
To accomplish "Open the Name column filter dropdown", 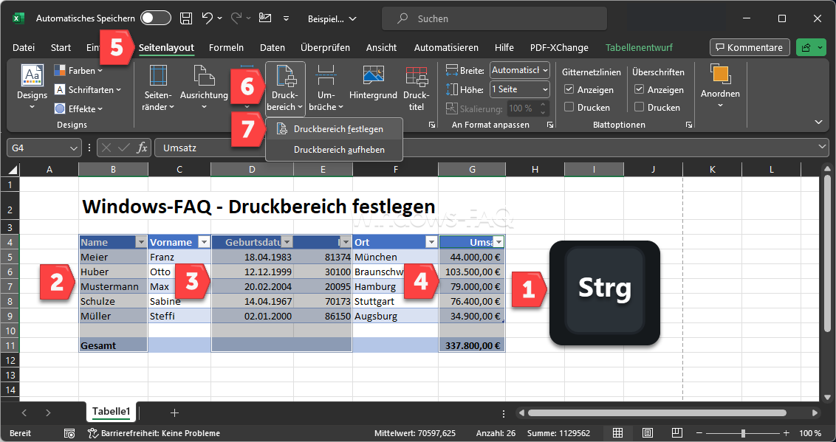I will pyautogui.click(x=140, y=242).
